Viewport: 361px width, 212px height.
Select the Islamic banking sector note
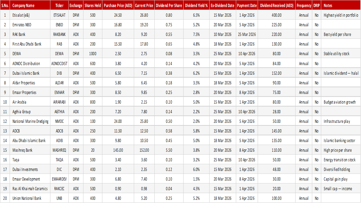pos(341,140)
